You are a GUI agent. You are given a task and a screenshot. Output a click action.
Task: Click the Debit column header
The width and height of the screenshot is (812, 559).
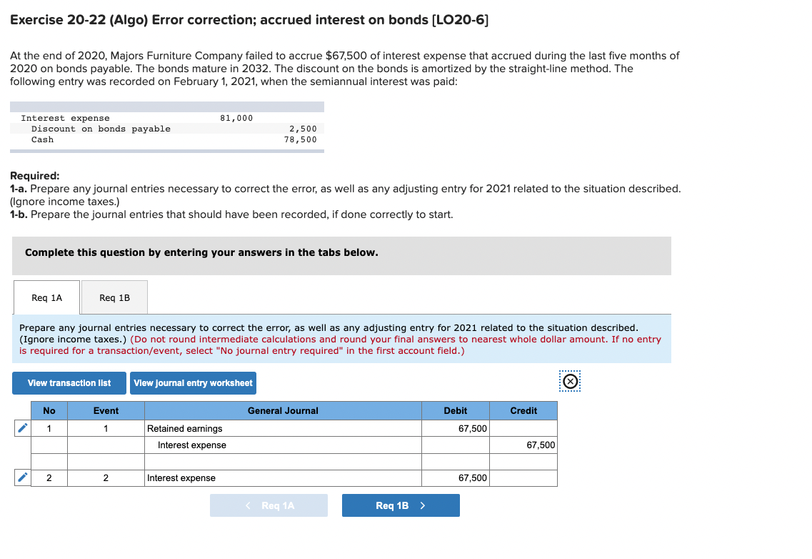456,410
